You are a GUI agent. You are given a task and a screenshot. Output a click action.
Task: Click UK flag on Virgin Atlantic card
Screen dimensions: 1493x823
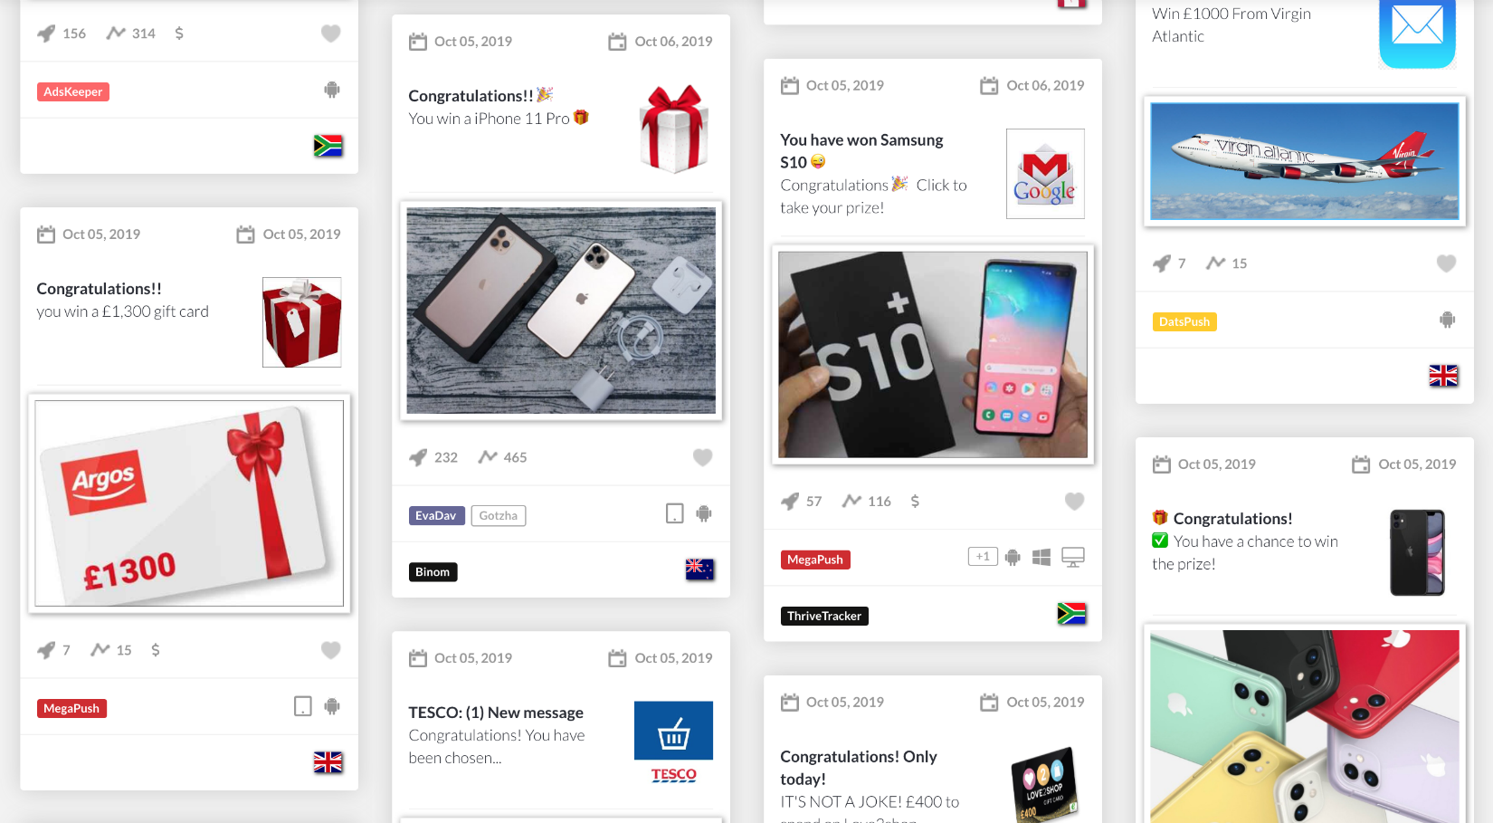pyautogui.click(x=1443, y=375)
